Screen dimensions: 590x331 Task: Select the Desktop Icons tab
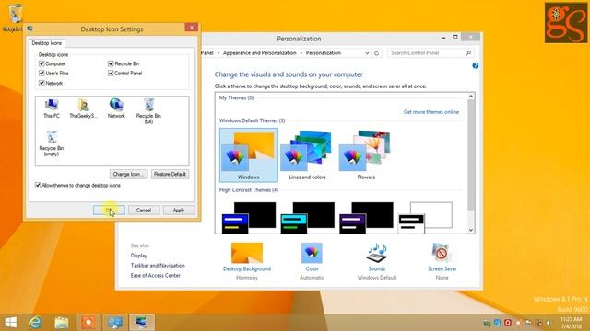pos(47,43)
